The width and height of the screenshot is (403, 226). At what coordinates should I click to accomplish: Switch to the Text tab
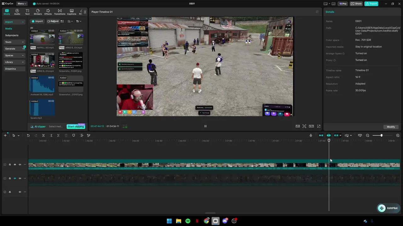pos(27,12)
